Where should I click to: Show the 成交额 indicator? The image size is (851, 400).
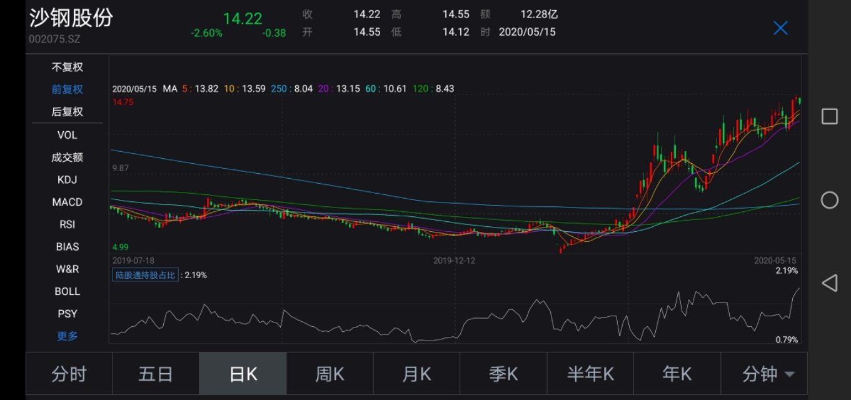coord(67,157)
